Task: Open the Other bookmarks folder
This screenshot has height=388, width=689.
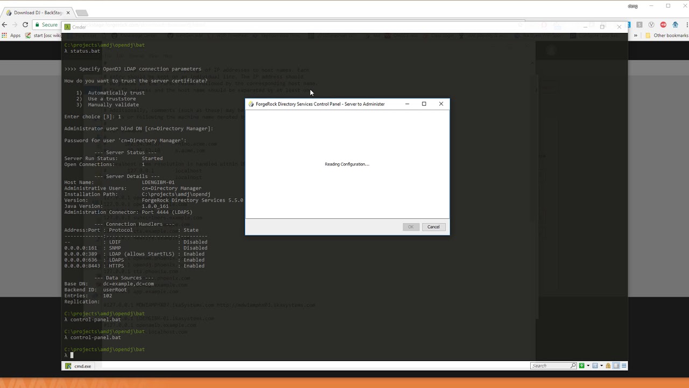Action: click(x=666, y=36)
